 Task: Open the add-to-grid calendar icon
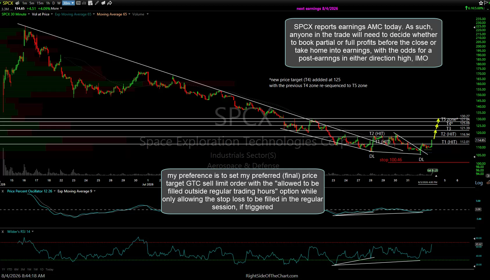[90, 3]
